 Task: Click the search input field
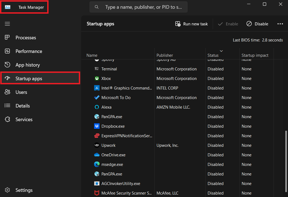tap(139, 7)
